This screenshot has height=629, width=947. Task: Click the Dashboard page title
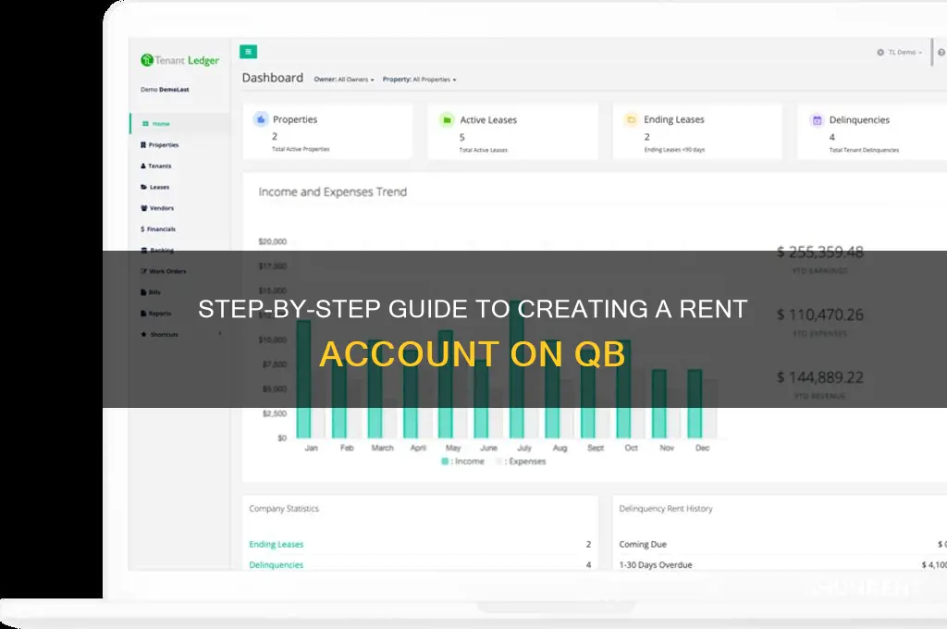pos(273,78)
